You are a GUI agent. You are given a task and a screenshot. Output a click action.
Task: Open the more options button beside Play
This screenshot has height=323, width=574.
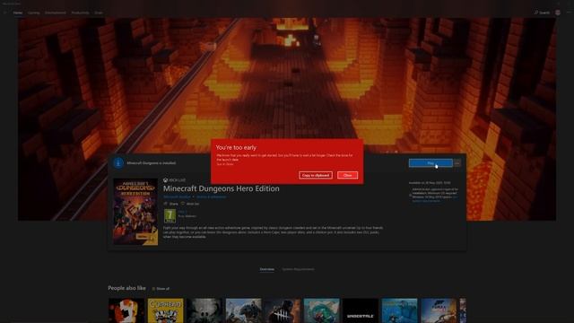click(457, 163)
